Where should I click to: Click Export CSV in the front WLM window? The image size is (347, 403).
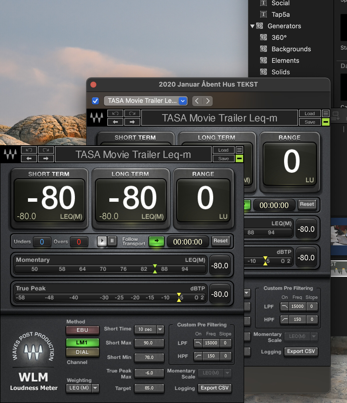coord(215,388)
